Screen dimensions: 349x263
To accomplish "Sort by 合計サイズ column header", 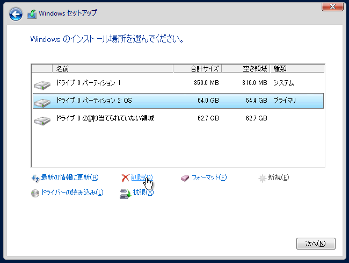I will coord(198,69).
